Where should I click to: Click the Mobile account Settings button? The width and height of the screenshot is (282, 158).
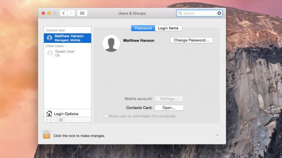[169, 99]
